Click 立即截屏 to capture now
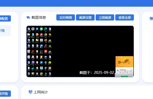The height and width of the screenshot is (99, 153). (105, 17)
